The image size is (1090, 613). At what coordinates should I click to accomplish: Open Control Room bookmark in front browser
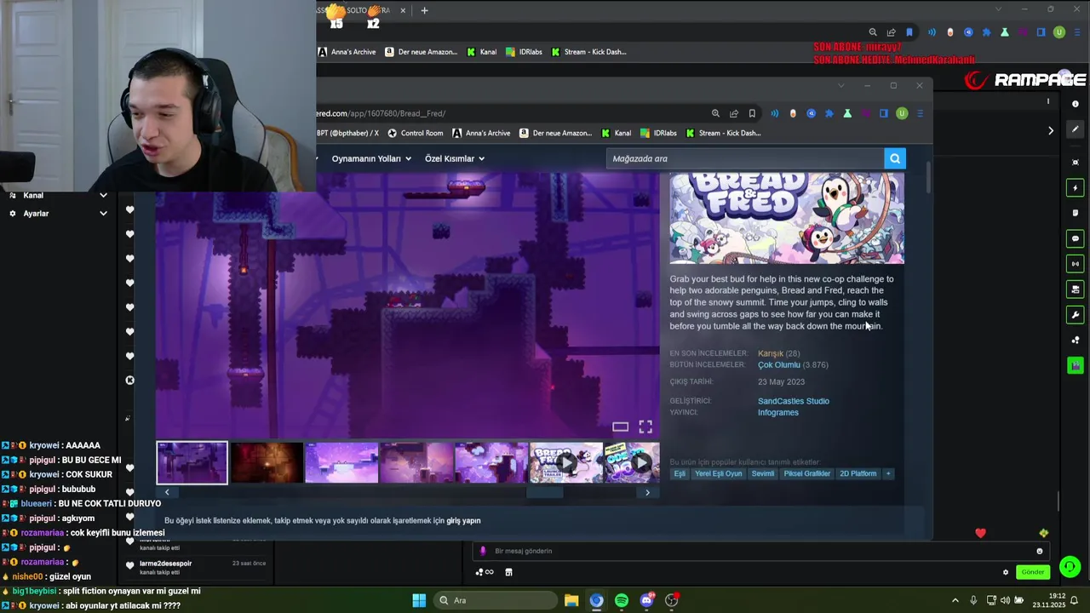(x=416, y=133)
